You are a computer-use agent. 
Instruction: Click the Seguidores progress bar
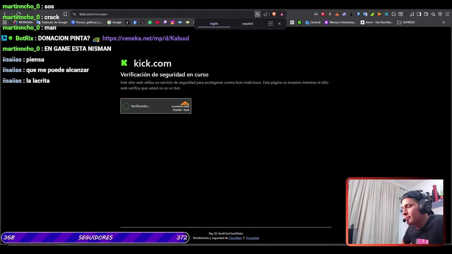click(x=95, y=237)
